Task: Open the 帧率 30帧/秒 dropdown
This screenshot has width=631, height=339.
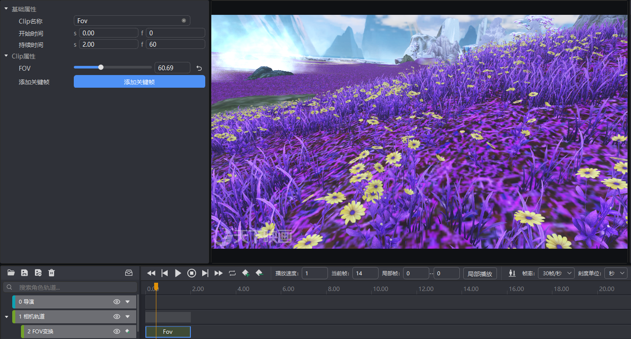Action: click(556, 273)
